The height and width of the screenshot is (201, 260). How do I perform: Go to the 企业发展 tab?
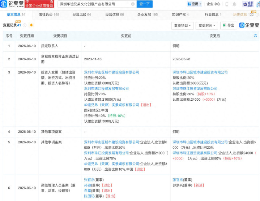pos(148,14)
